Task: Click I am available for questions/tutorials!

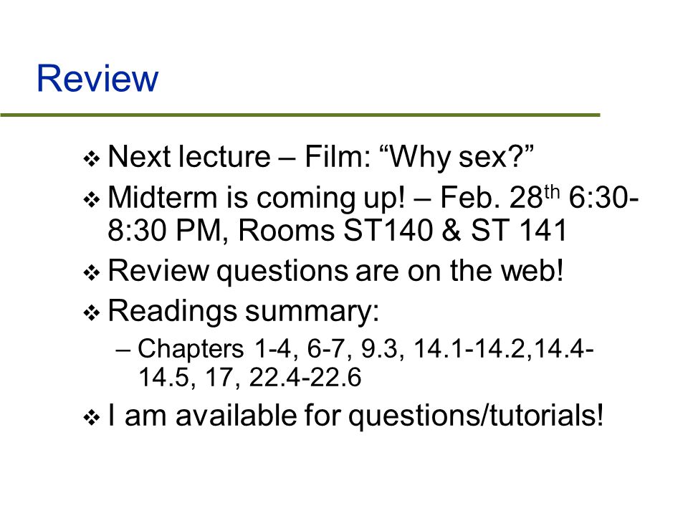Action: tap(355, 415)
